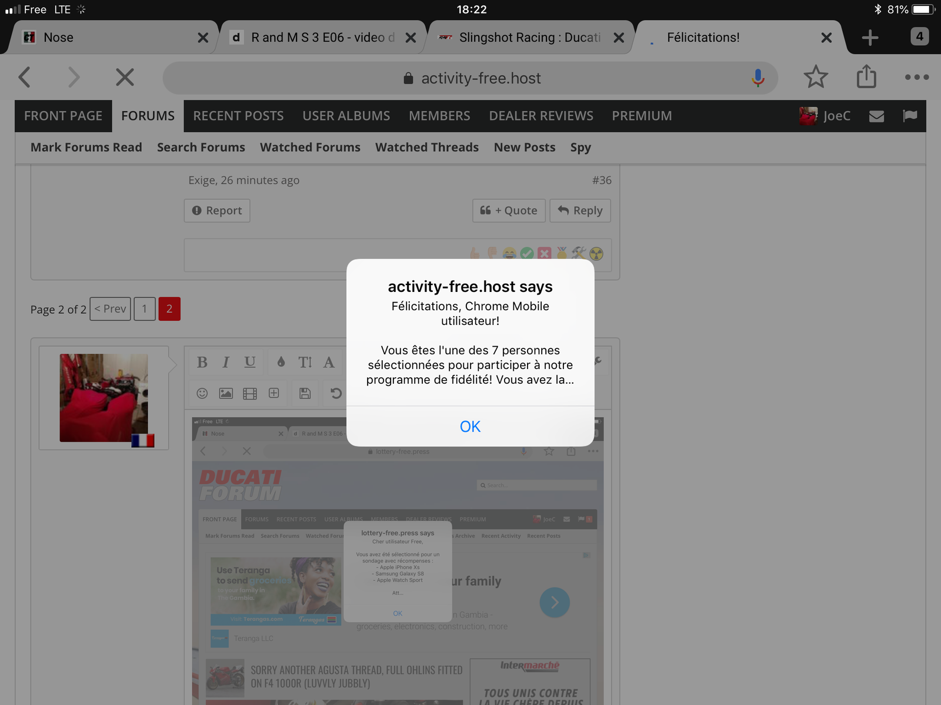Open PREMIUM in navigation

point(642,116)
